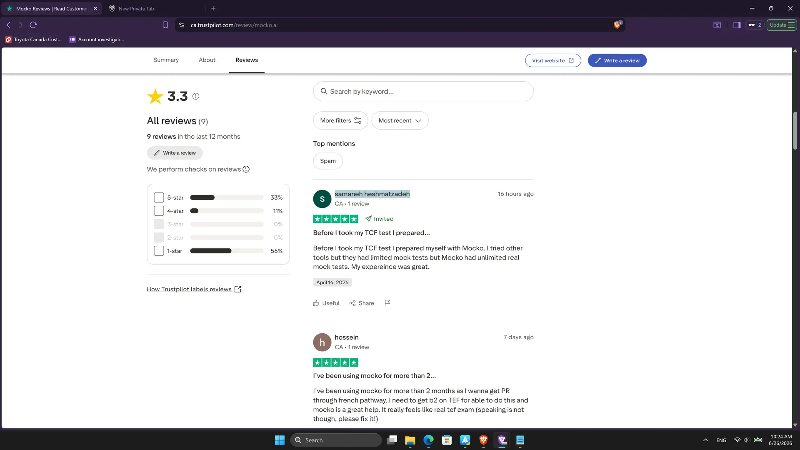Go back with the browser back arrow
This screenshot has width=800, height=450.
point(8,25)
